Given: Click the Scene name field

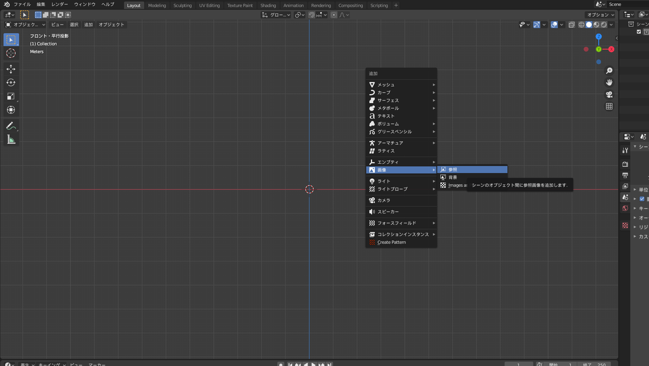Looking at the screenshot, I should click(627, 4).
